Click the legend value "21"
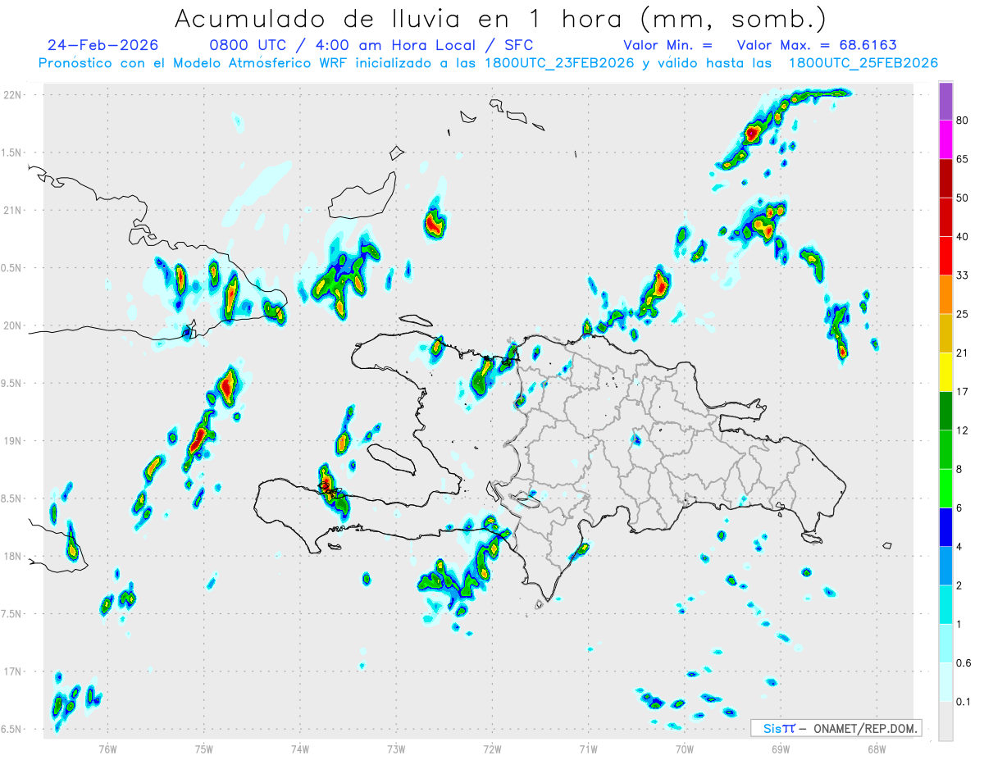The width and height of the screenshot is (984, 760). pyautogui.click(x=962, y=353)
